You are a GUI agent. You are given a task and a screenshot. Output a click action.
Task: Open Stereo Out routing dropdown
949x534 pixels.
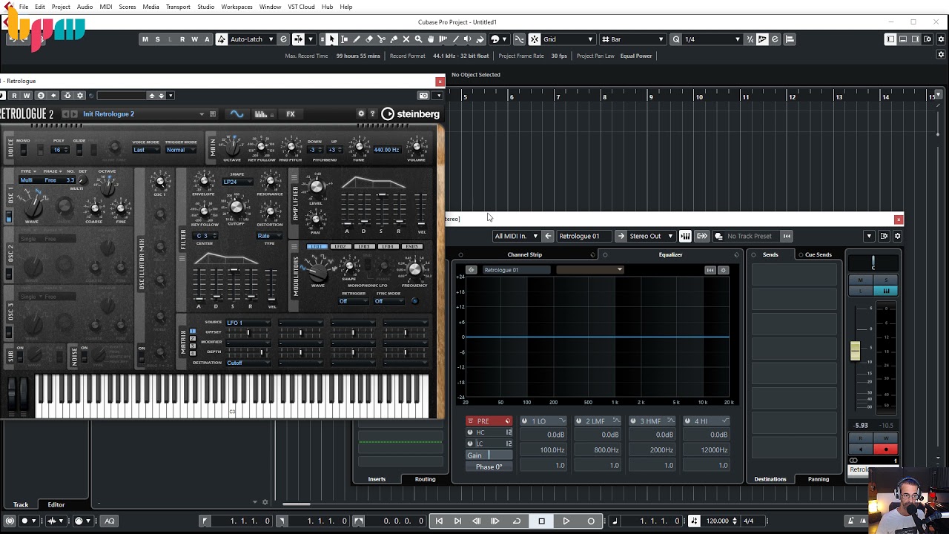click(651, 236)
